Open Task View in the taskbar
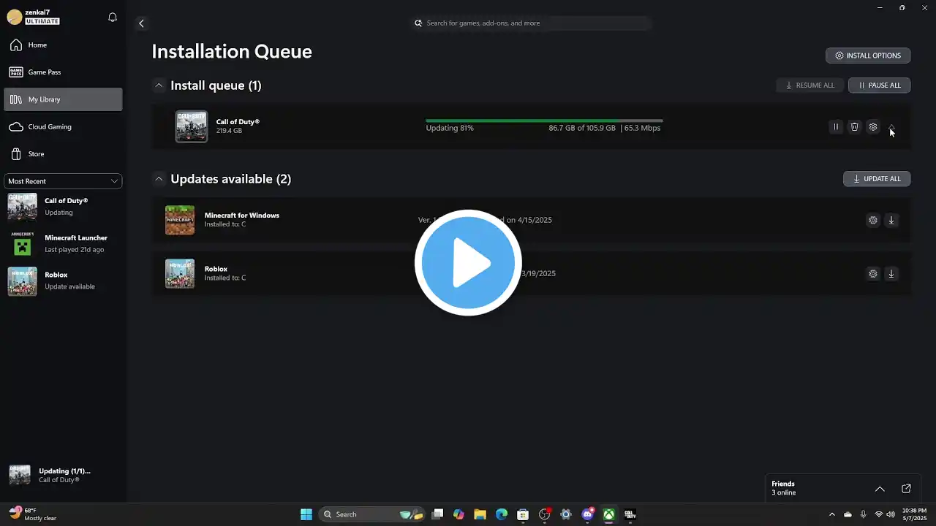Viewport: 936px width, 526px height. point(437,514)
